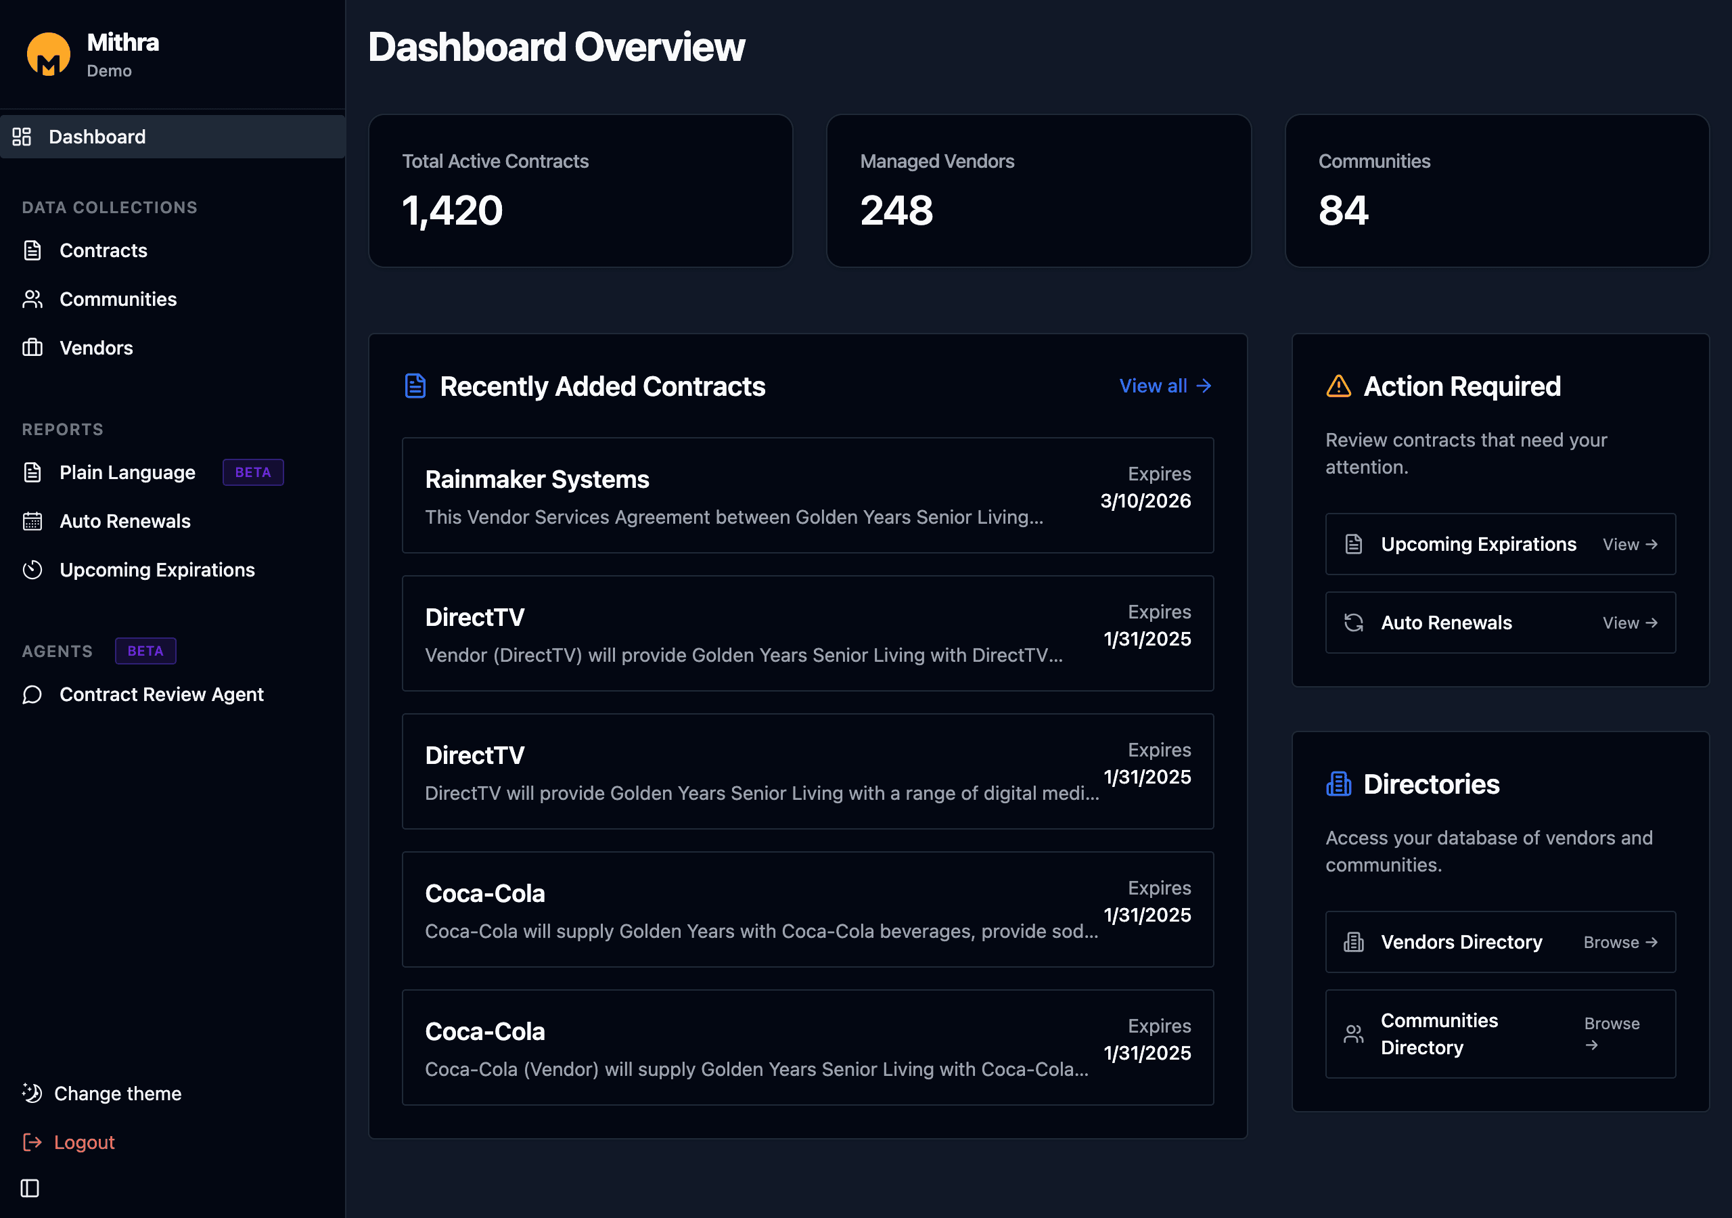Viewport: 1732px width, 1218px height.
Task: Click the Demo label under Mithra
Action: 110,71
